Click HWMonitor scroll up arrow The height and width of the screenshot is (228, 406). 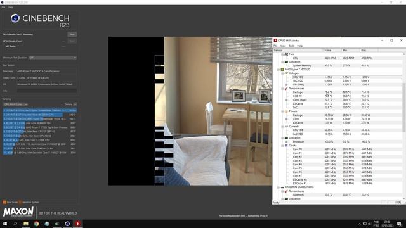pyautogui.click(x=403, y=54)
